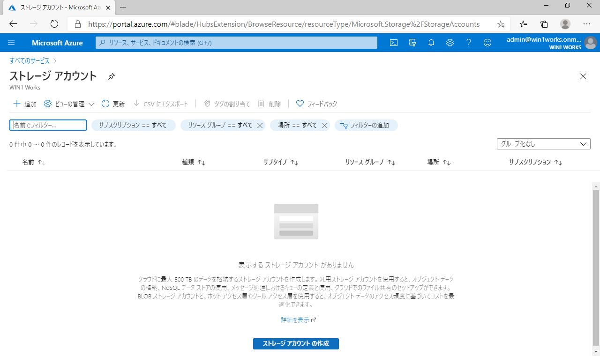Open the 場所 == すべて filter

click(297, 125)
